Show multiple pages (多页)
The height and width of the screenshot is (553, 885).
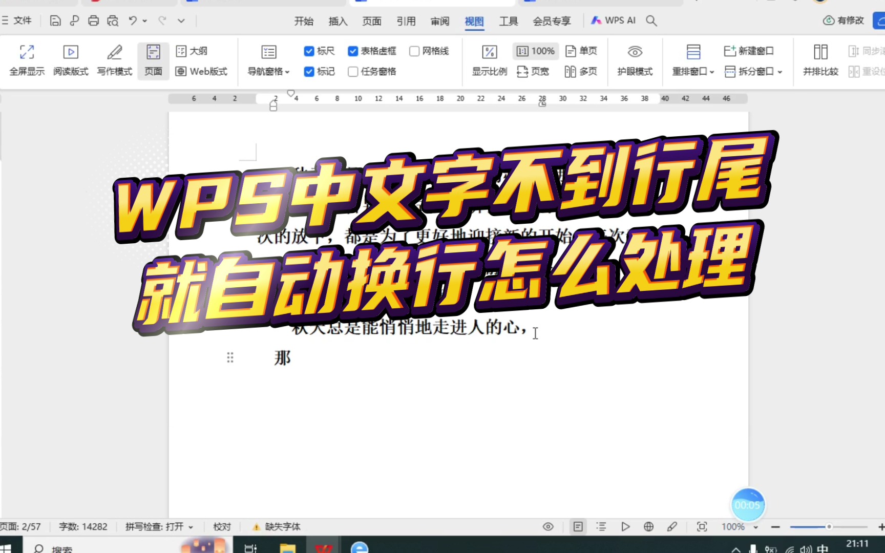tap(581, 71)
